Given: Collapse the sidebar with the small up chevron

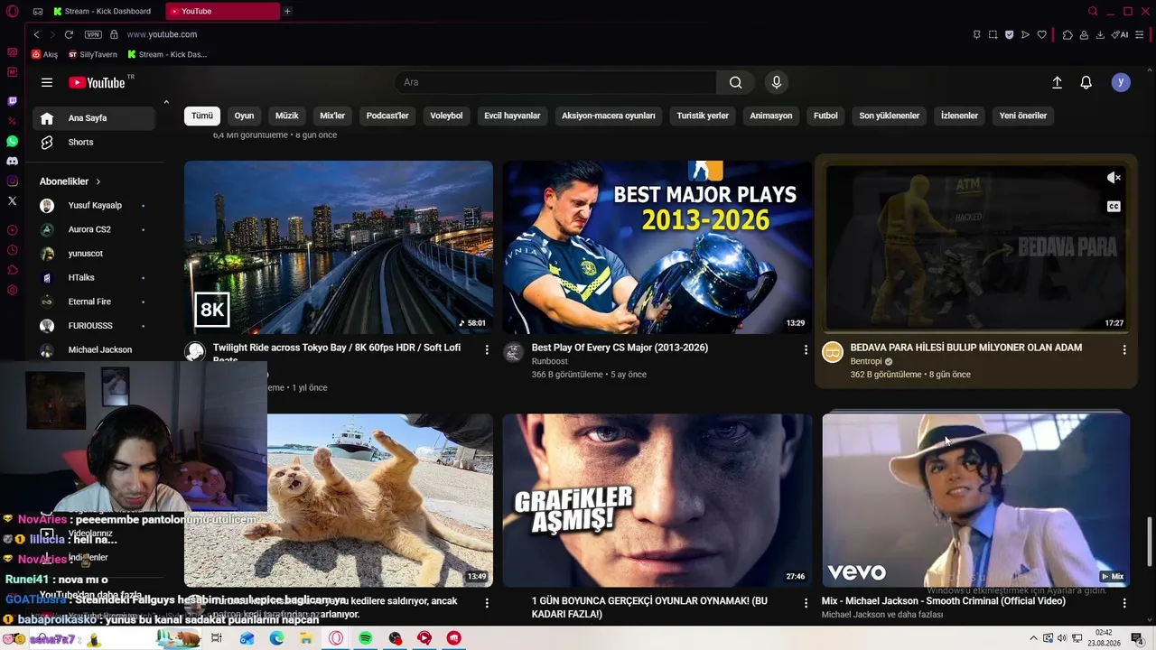Looking at the screenshot, I should pyautogui.click(x=166, y=102).
